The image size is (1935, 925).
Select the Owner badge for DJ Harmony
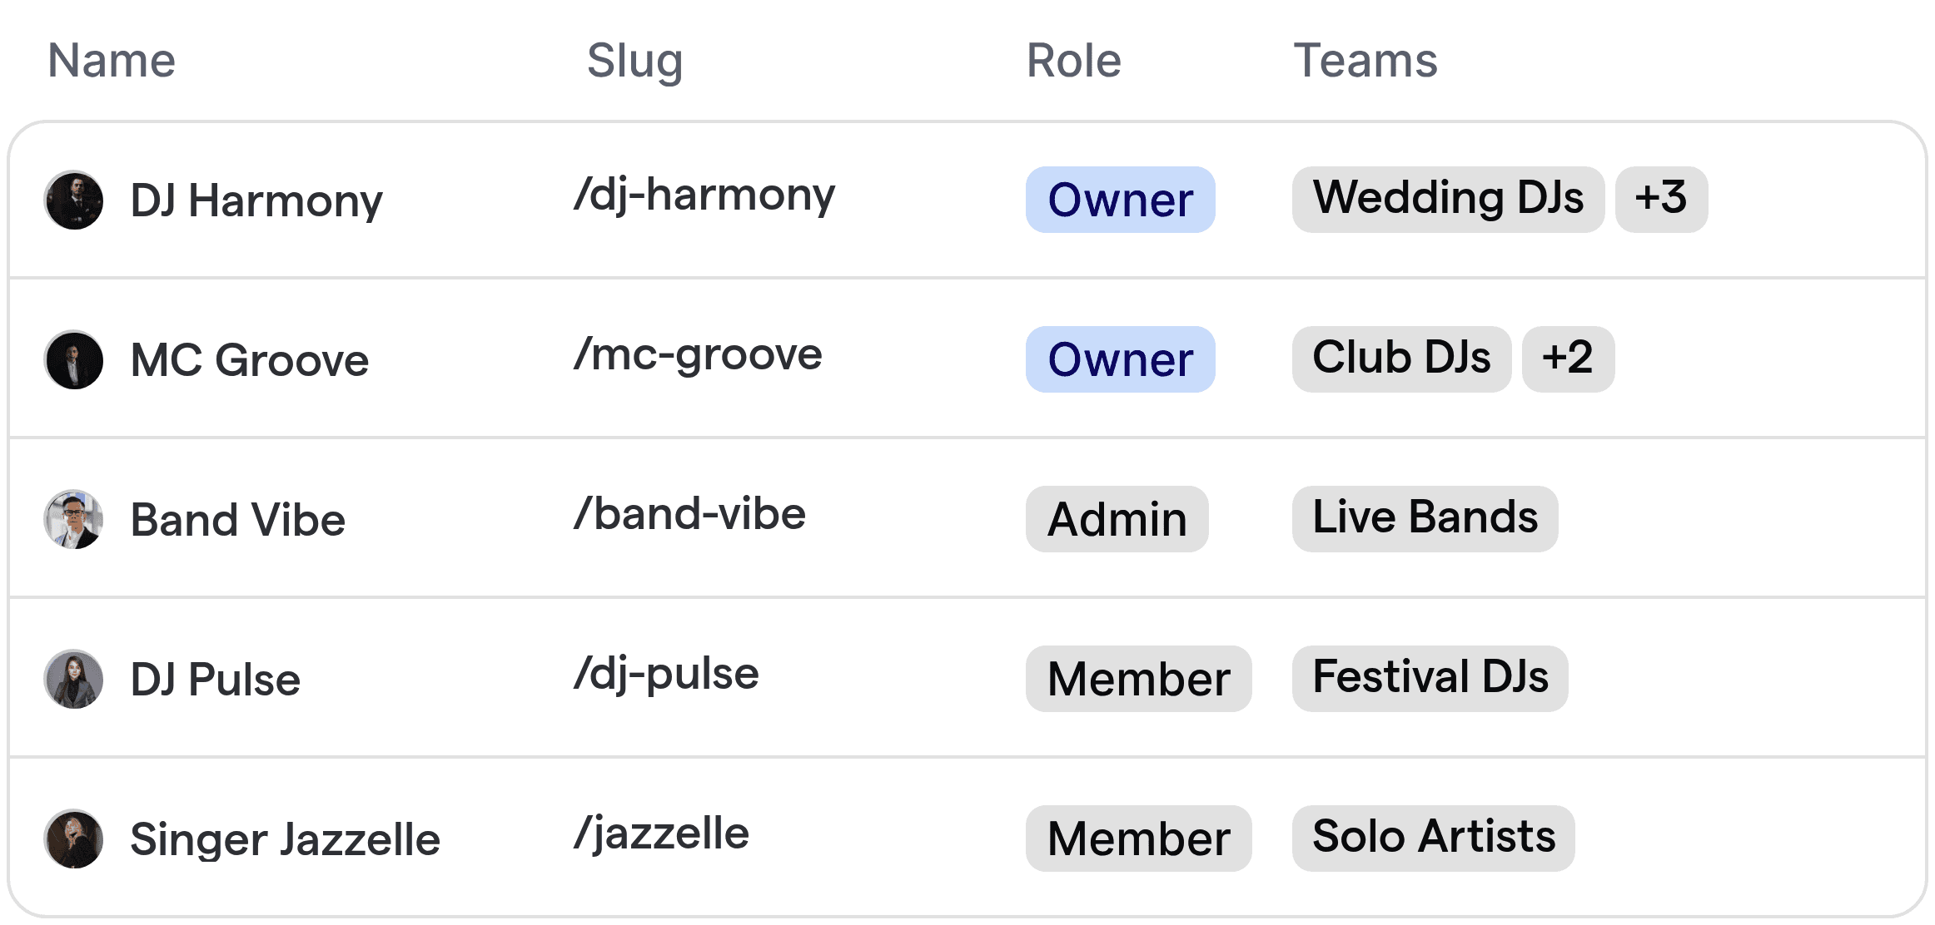pos(1120,200)
